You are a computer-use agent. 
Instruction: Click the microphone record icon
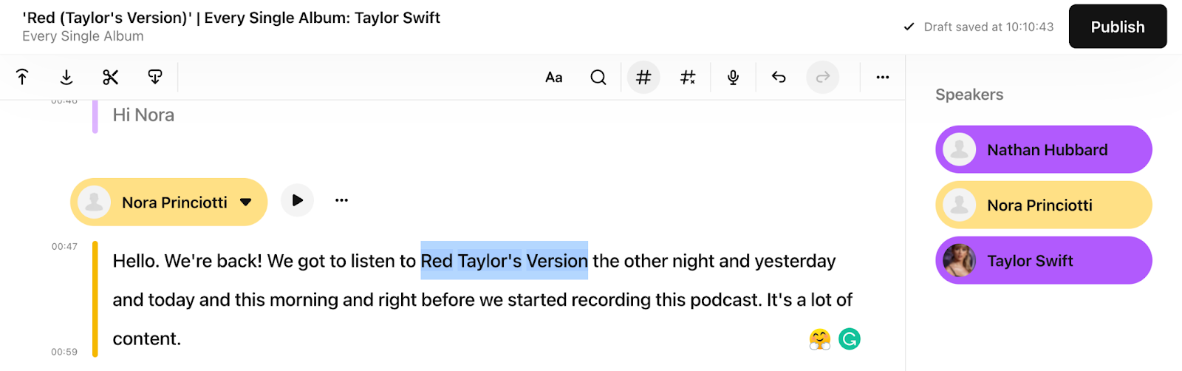coord(733,77)
